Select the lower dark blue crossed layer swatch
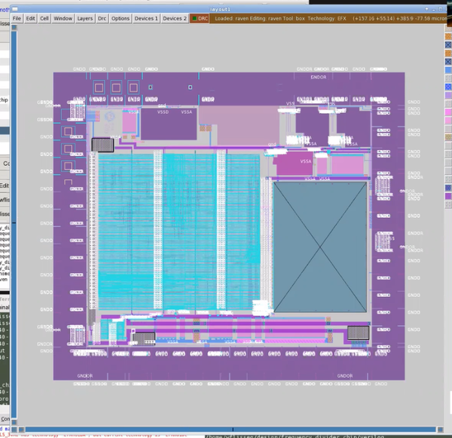Image resolution: width=452 pixels, height=438 pixels. pyautogui.click(x=448, y=62)
